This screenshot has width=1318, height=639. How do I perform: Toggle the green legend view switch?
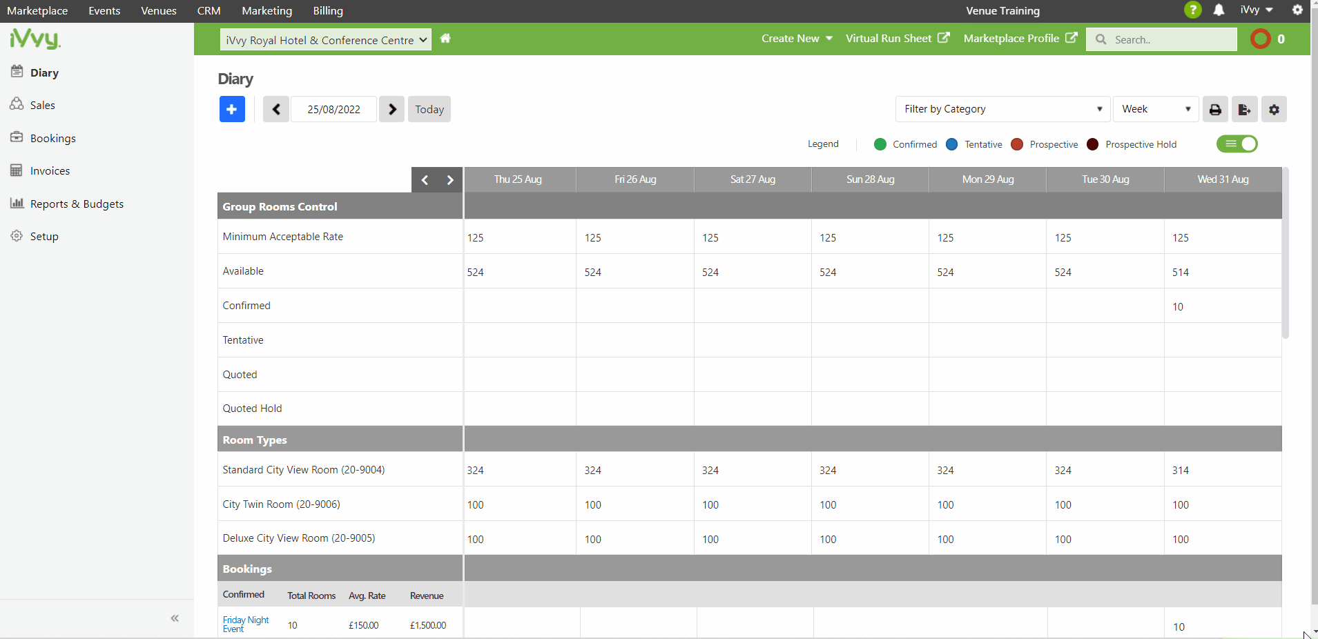1237,144
